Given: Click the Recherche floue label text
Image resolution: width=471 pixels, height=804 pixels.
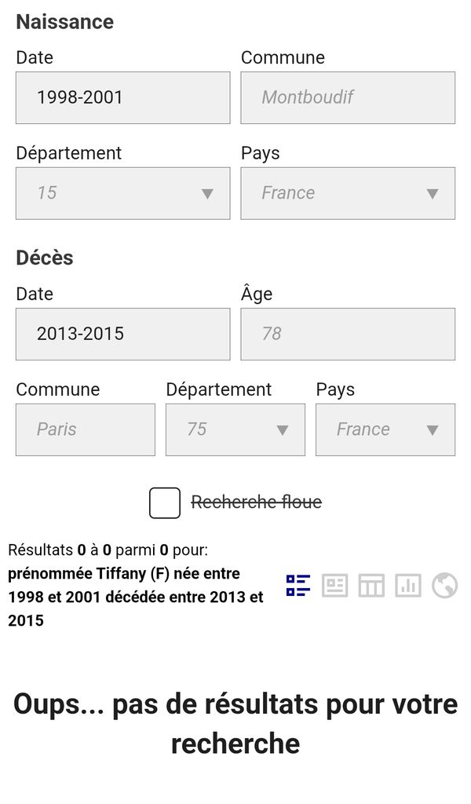Looking at the screenshot, I should 256,502.
